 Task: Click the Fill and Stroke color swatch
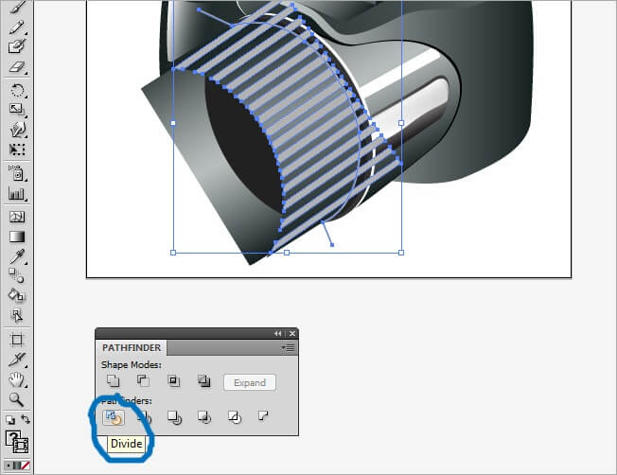click(17, 442)
